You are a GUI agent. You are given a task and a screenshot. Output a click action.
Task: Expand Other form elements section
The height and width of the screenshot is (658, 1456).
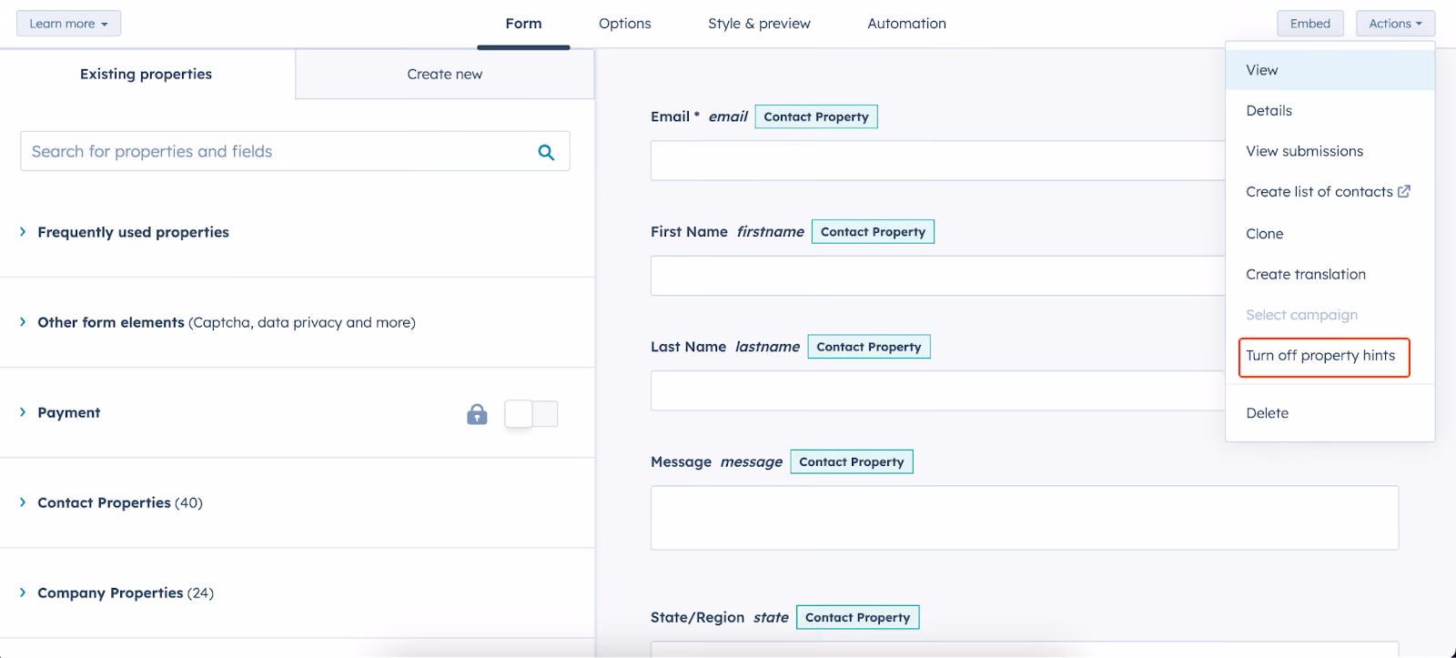pyautogui.click(x=23, y=322)
